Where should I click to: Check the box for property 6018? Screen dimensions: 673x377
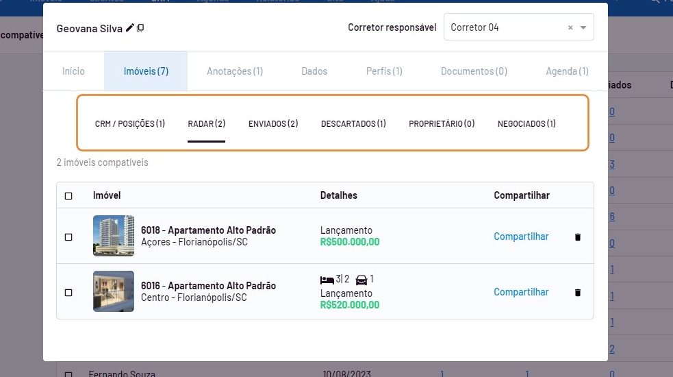pos(68,237)
